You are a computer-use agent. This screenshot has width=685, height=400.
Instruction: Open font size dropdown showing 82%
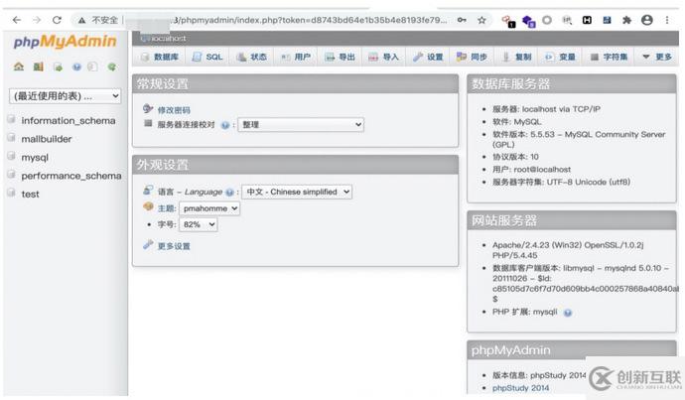coord(199,224)
